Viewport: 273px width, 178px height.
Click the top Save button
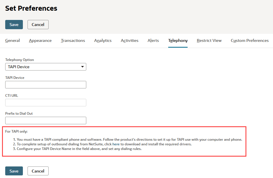(14, 25)
